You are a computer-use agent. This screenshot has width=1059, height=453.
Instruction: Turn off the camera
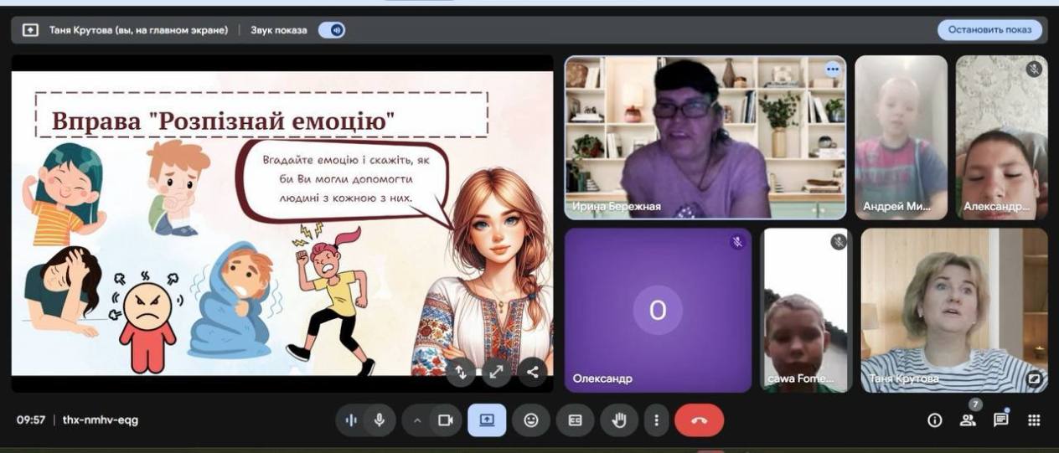(x=446, y=420)
